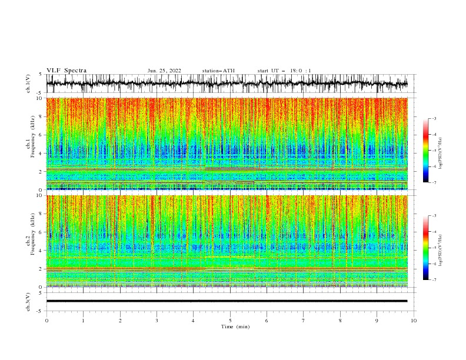
Task: Click the ch.1 frequency tick label "6"
Action: (x=41, y=135)
